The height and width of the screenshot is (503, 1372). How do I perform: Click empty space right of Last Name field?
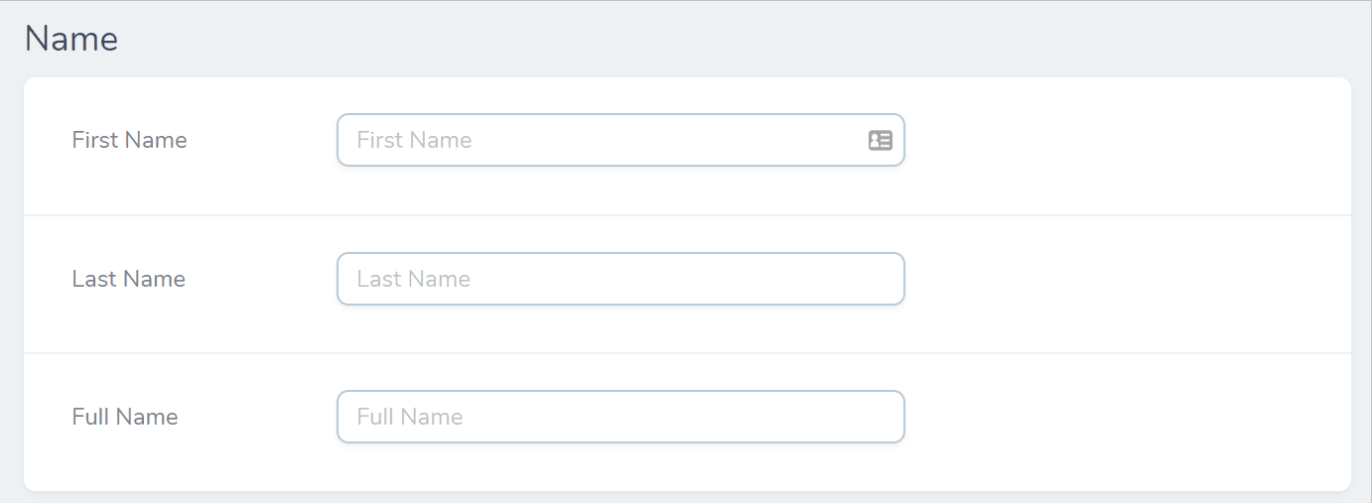pos(1122,279)
